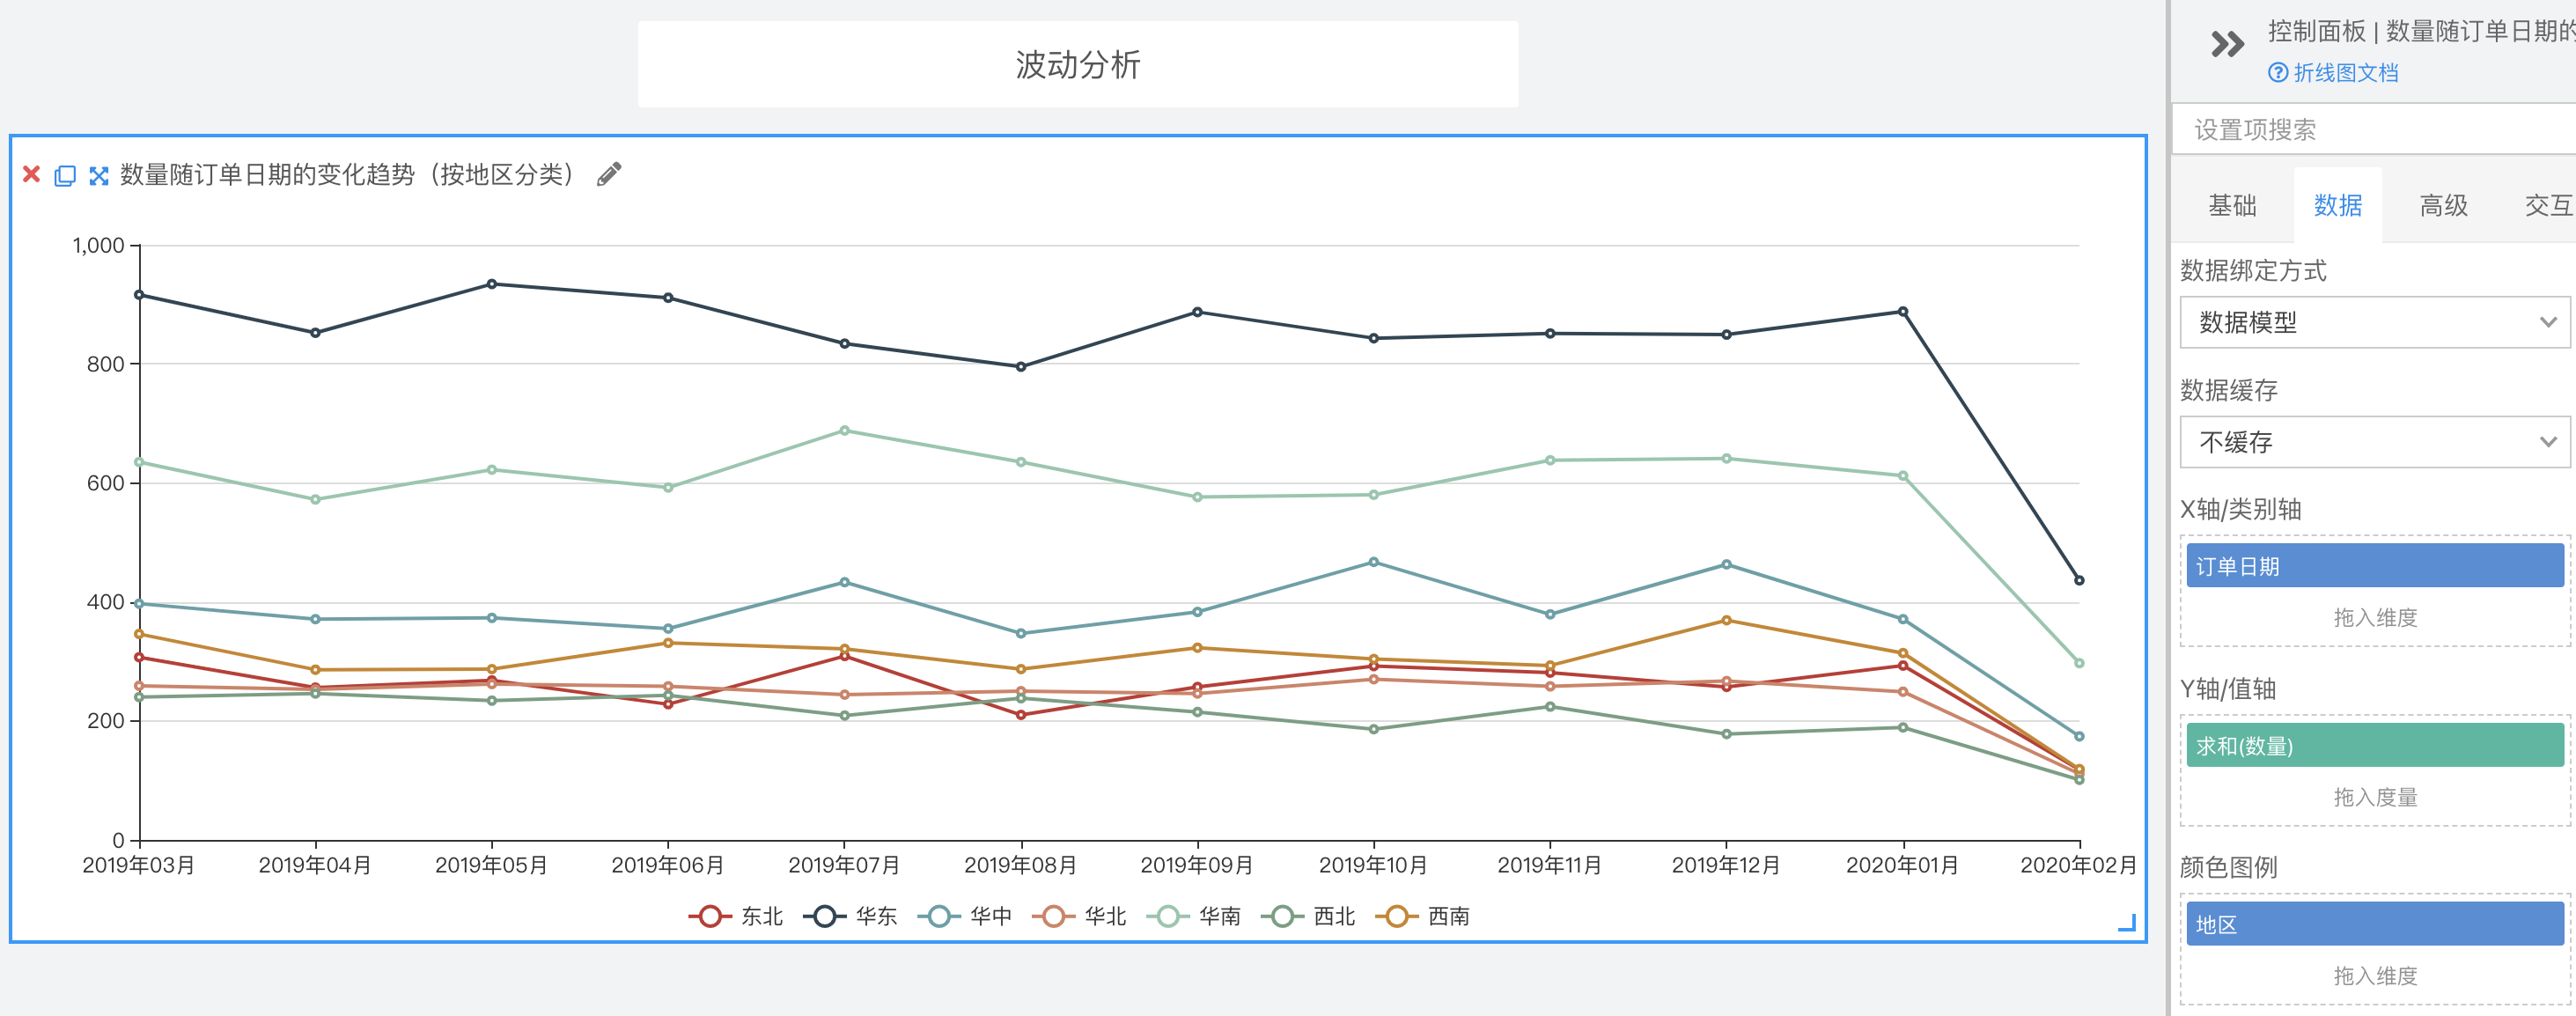The height and width of the screenshot is (1016, 2576).
Task: Switch to the 基础 tab
Action: pos(2232,206)
